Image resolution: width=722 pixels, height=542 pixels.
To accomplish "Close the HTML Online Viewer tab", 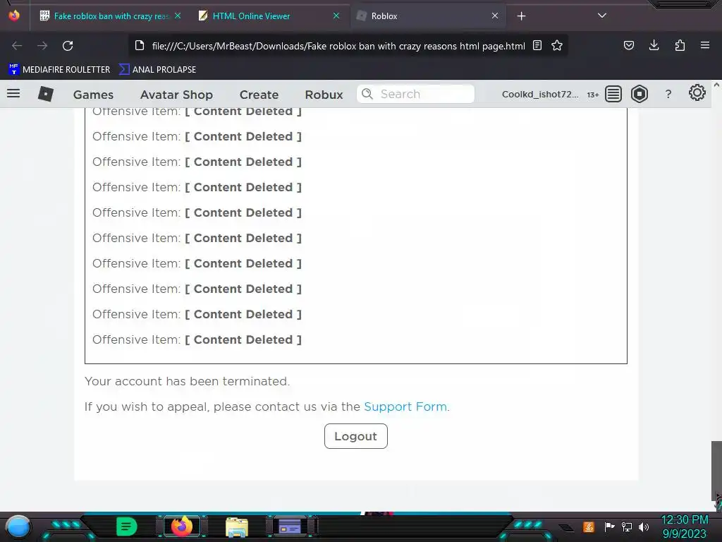I will (x=336, y=16).
